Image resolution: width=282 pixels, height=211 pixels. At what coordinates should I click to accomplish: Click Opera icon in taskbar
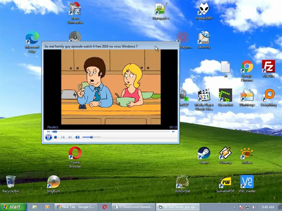pyautogui.click(x=104, y=207)
